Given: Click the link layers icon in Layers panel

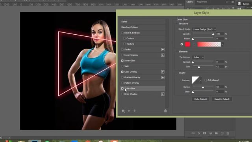Looking at the screenshot, I should tap(193, 133).
